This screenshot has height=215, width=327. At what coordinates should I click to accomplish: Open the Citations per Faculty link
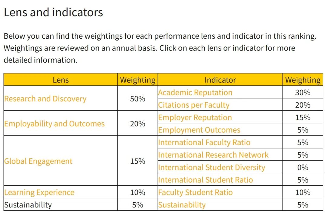pyautogui.click(x=194, y=105)
